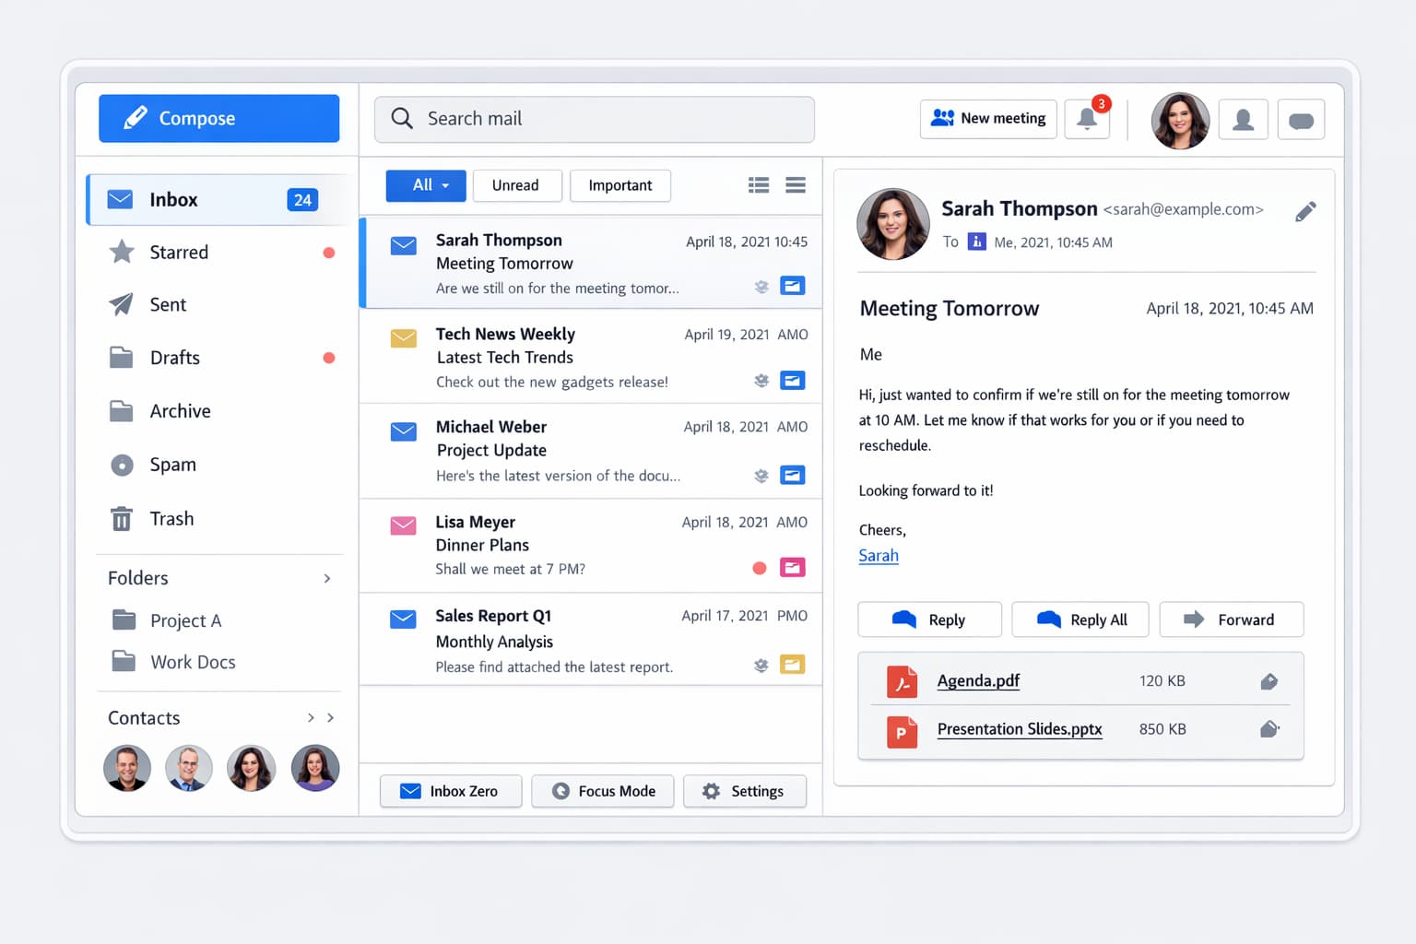Open the Spam folder
Screen dimensions: 1416x944
pyautogui.click(x=171, y=465)
